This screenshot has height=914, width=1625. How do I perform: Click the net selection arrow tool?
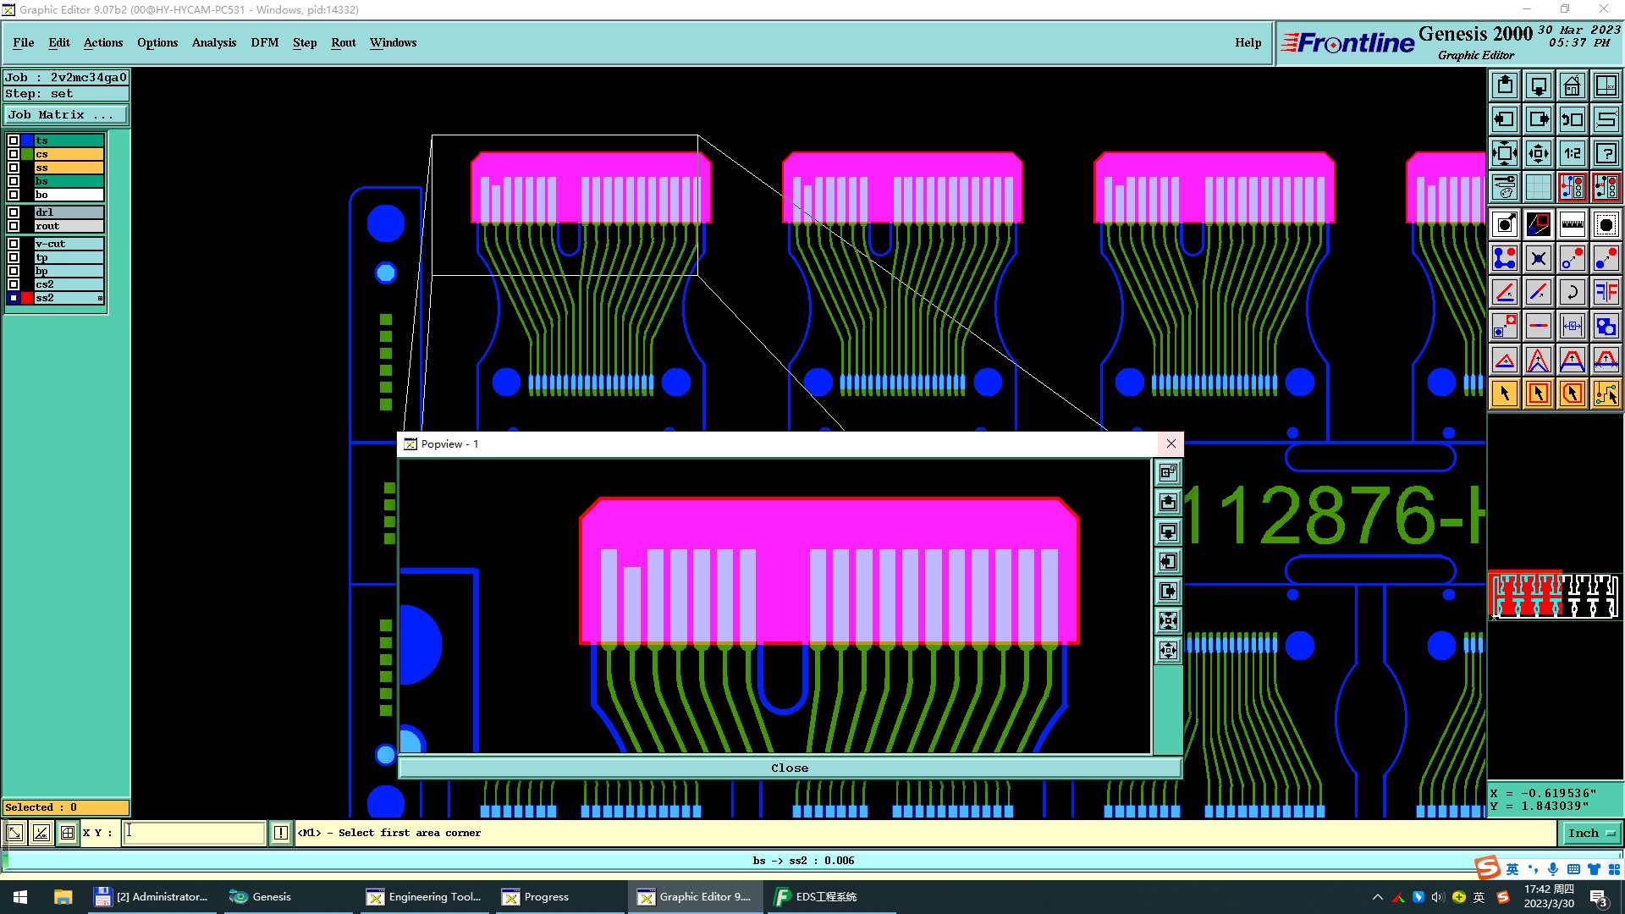(x=1606, y=394)
